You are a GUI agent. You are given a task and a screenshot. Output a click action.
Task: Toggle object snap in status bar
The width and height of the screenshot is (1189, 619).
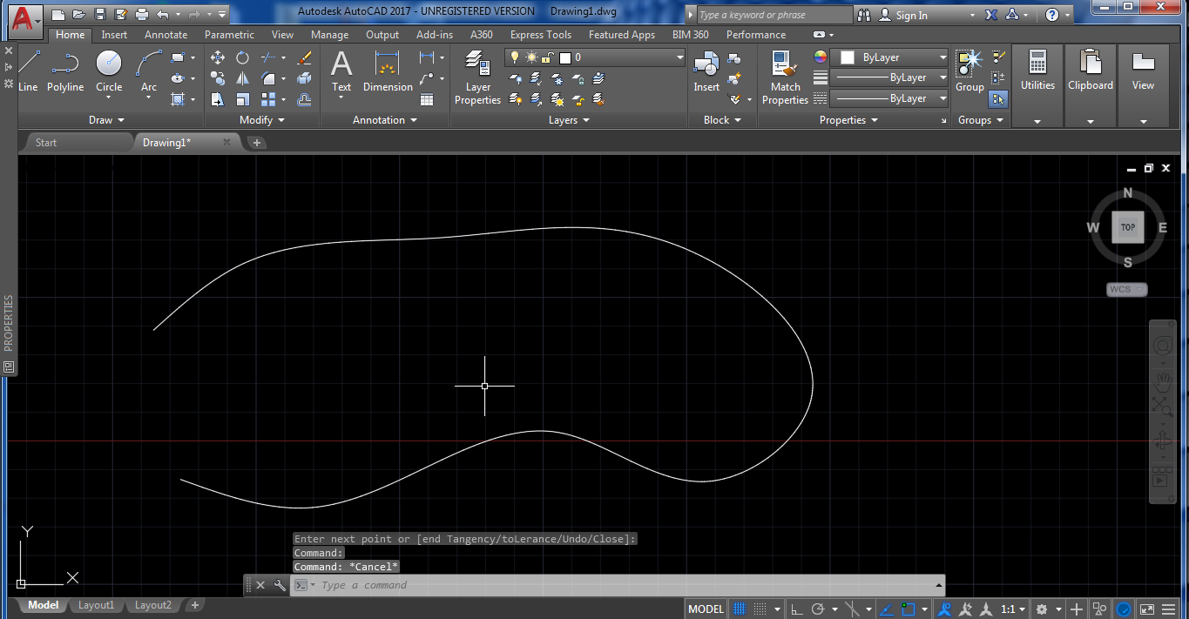coord(906,608)
